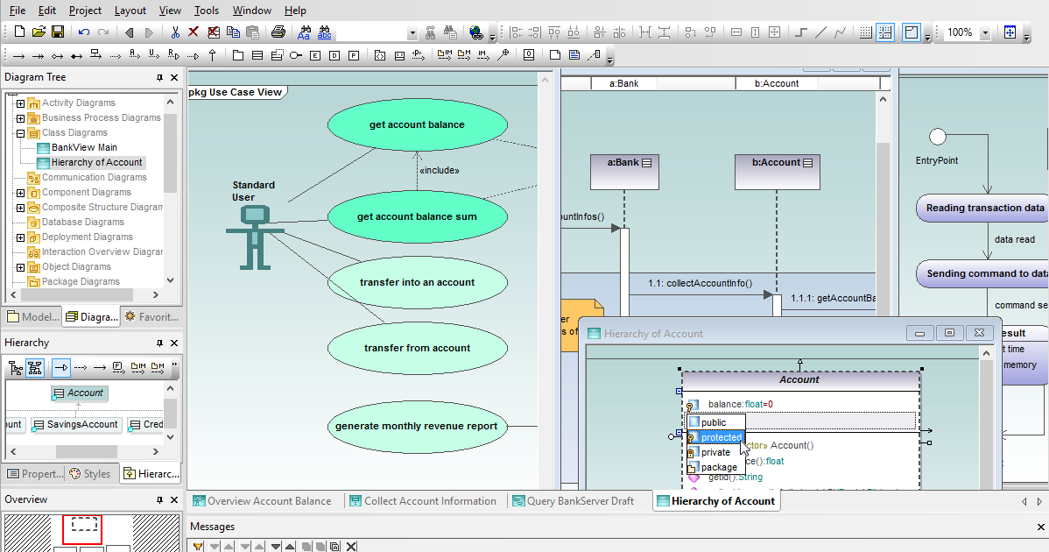Select SavingsAccount class in Hierarchy panel

pyautogui.click(x=76, y=424)
